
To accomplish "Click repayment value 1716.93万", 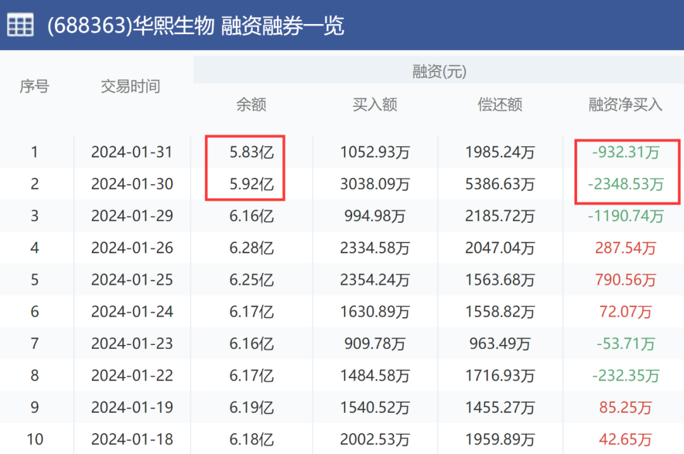I will [500, 375].
